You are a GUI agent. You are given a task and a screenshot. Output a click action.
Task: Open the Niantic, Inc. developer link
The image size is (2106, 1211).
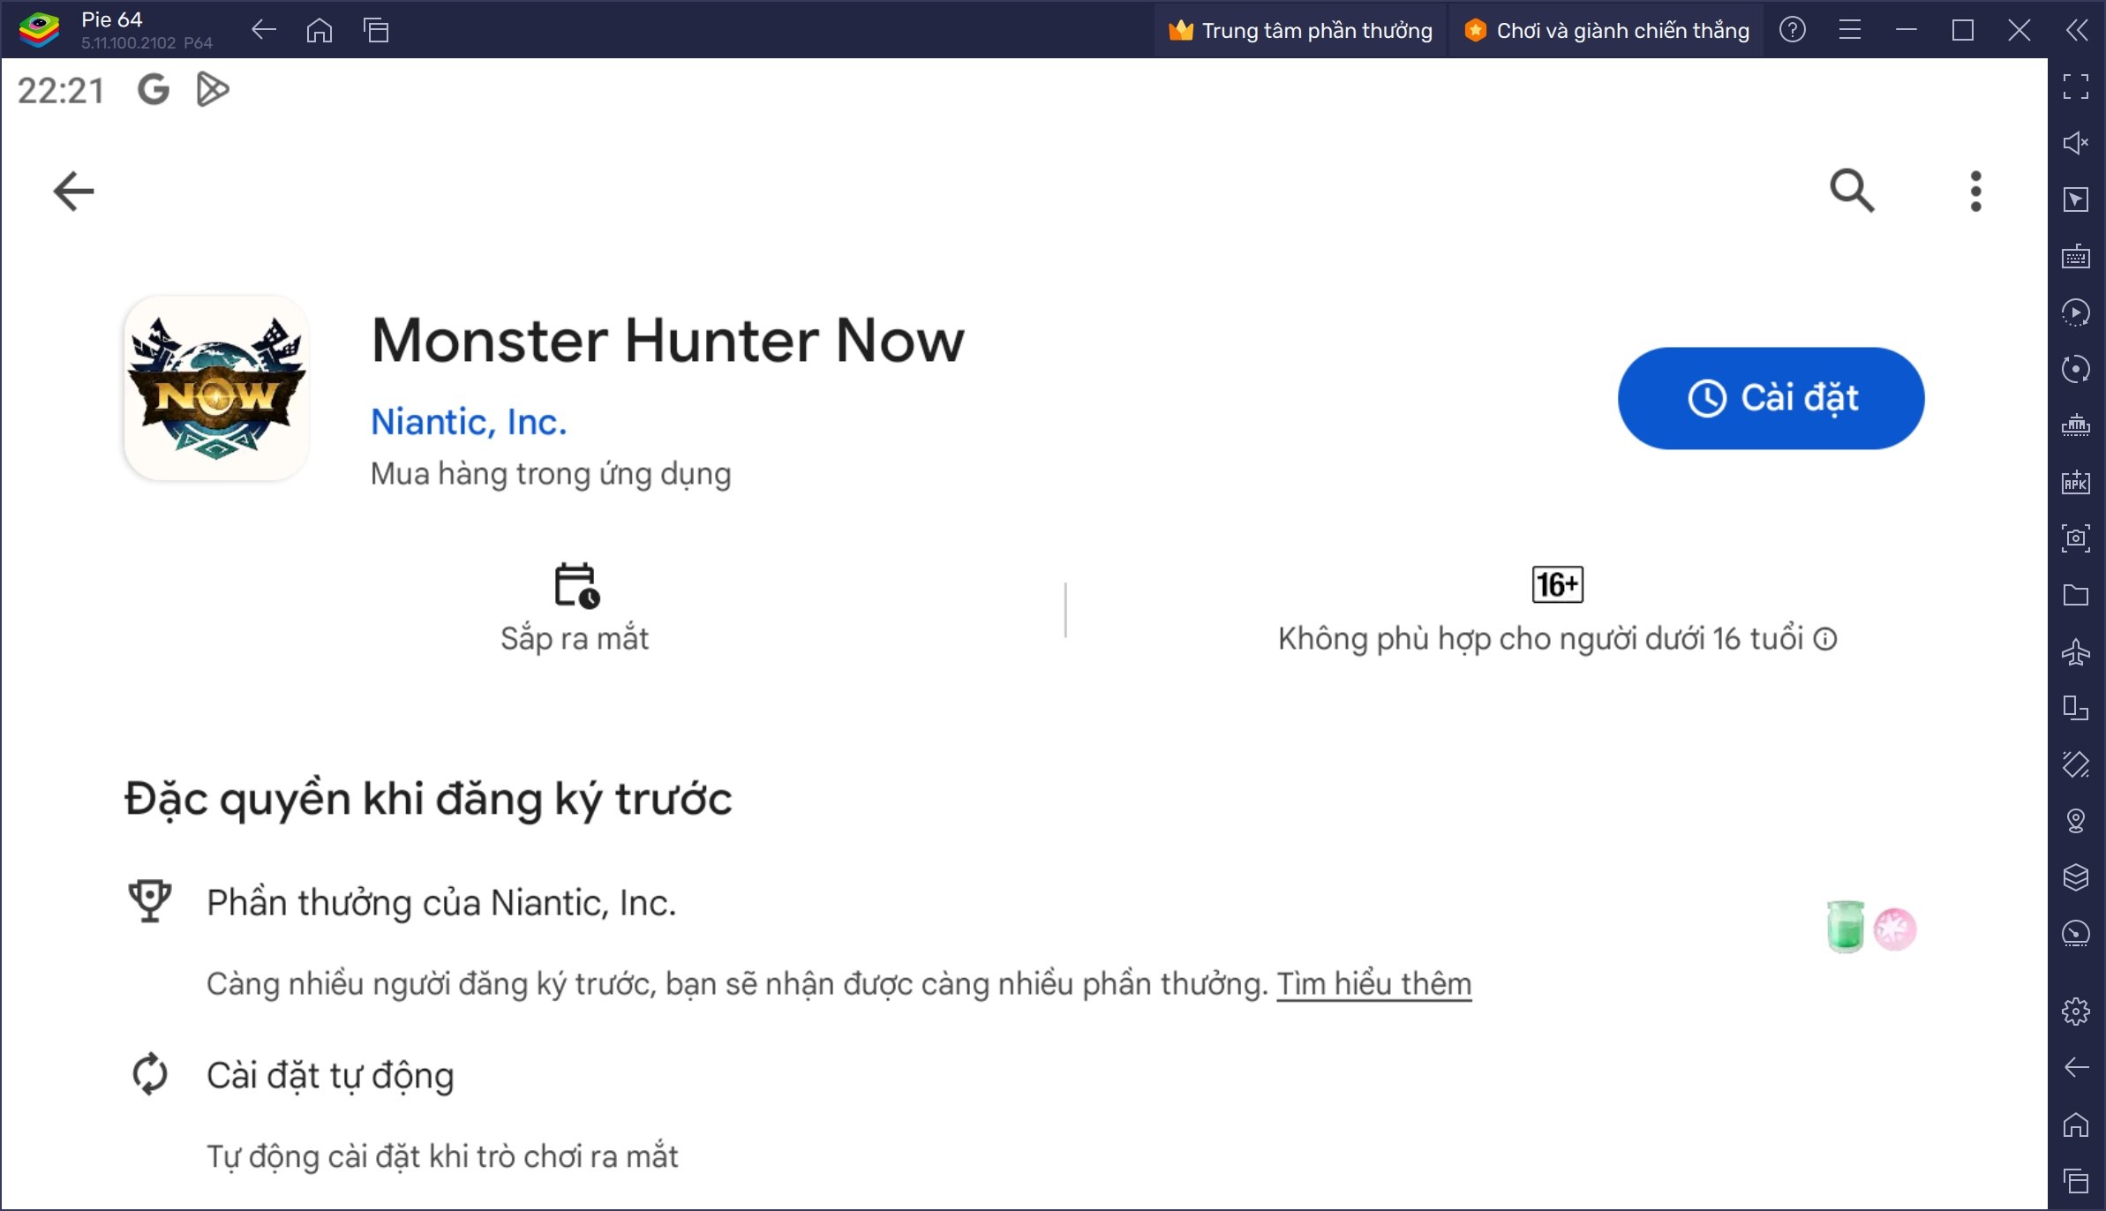[x=469, y=422]
